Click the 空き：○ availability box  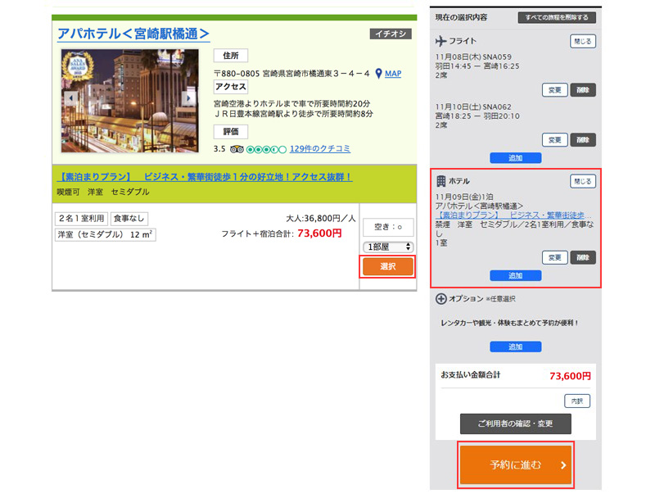pyautogui.click(x=388, y=227)
